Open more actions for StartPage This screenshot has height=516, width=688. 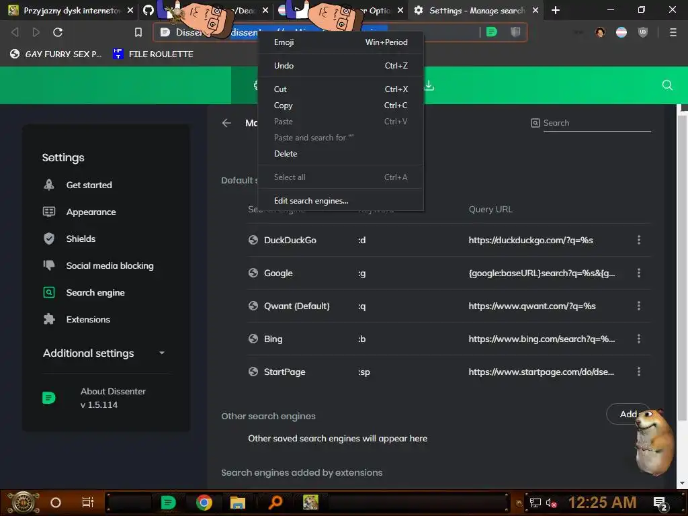[x=638, y=372]
